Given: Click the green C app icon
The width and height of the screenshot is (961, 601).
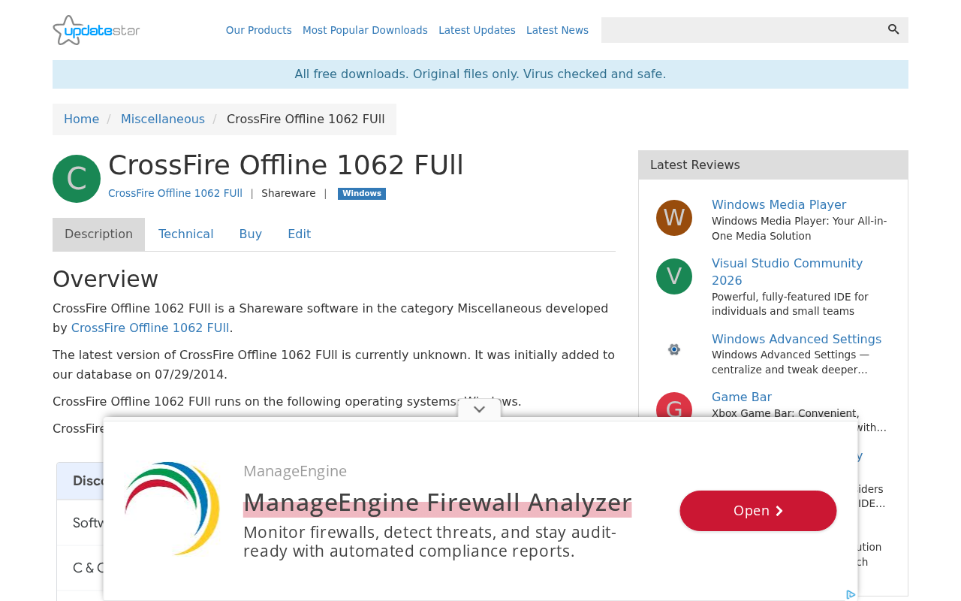Looking at the screenshot, I should [x=77, y=179].
